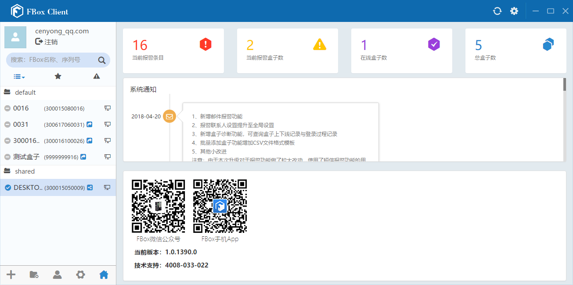The height and width of the screenshot is (285, 573).
Task: Click the orange envelope notification marker
Action: (169, 117)
